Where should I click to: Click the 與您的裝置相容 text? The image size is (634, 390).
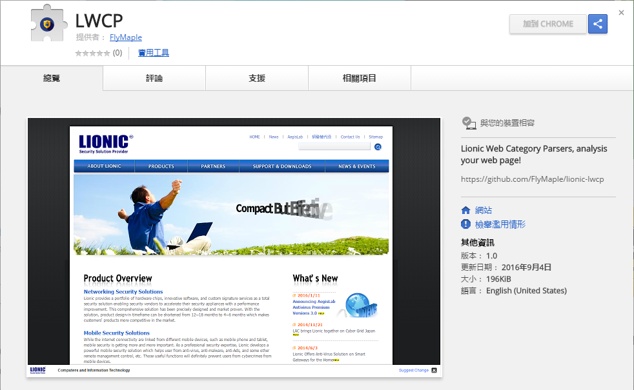[x=507, y=123]
